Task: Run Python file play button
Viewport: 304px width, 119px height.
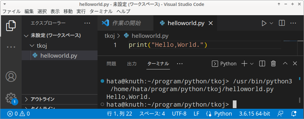Action: tap(264, 23)
